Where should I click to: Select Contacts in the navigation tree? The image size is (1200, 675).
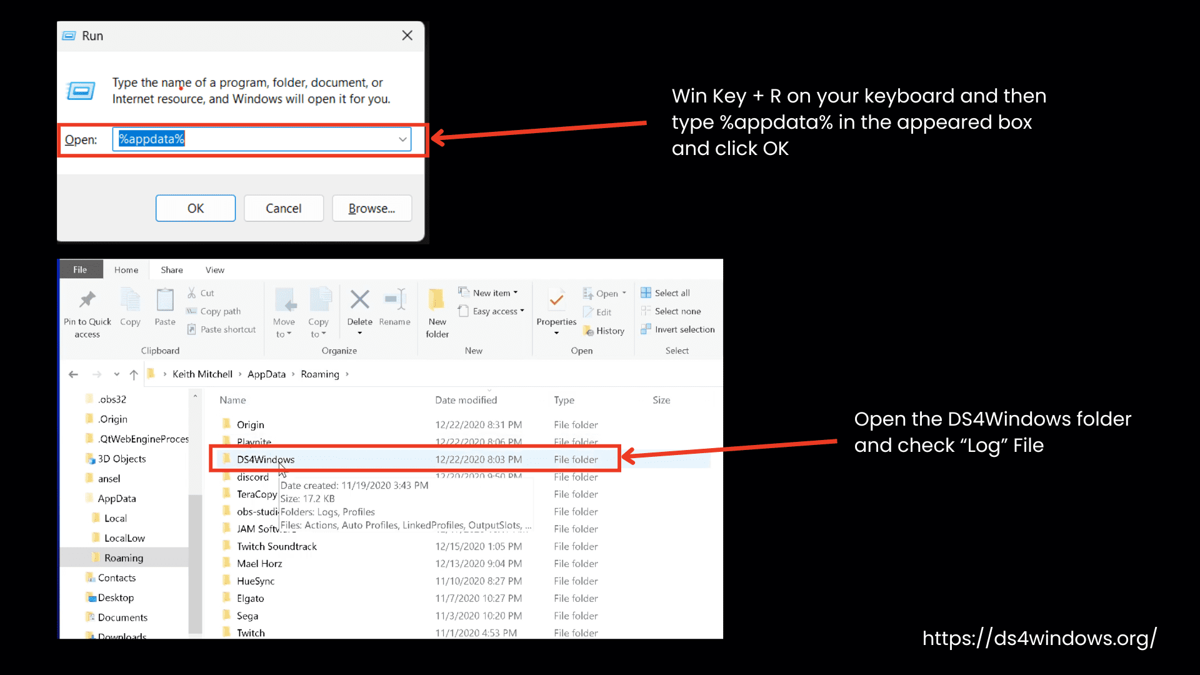(117, 578)
